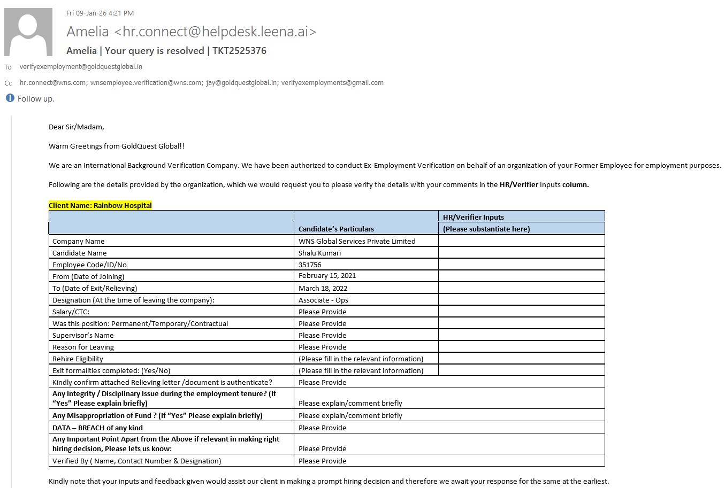Click the Reason for Leaving row label
The width and height of the screenshot is (725, 488).
83,347
